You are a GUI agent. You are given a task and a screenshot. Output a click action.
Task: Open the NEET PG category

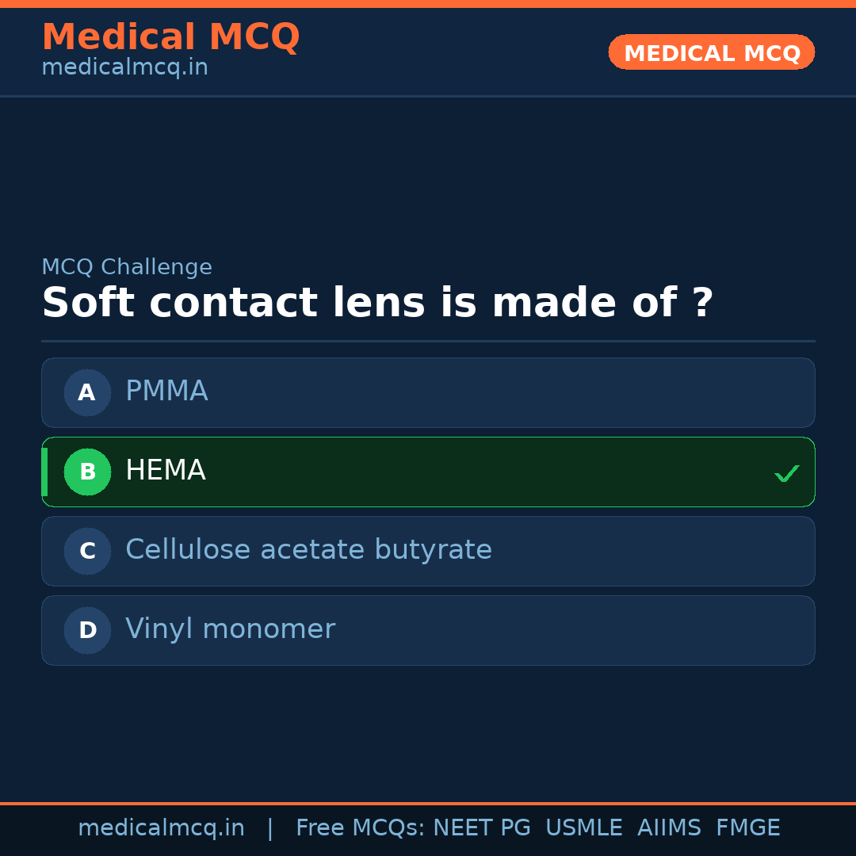click(481, 827)
